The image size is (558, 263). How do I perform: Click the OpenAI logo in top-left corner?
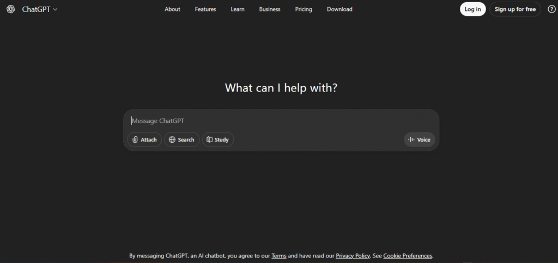point(11,9)
